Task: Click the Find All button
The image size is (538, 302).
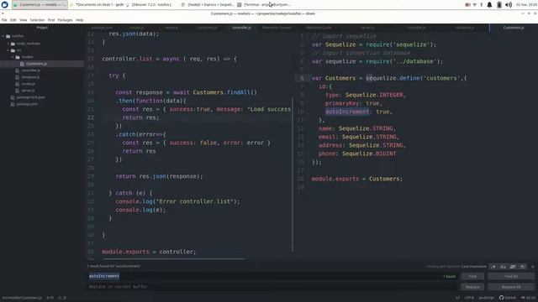Action: 511,276
